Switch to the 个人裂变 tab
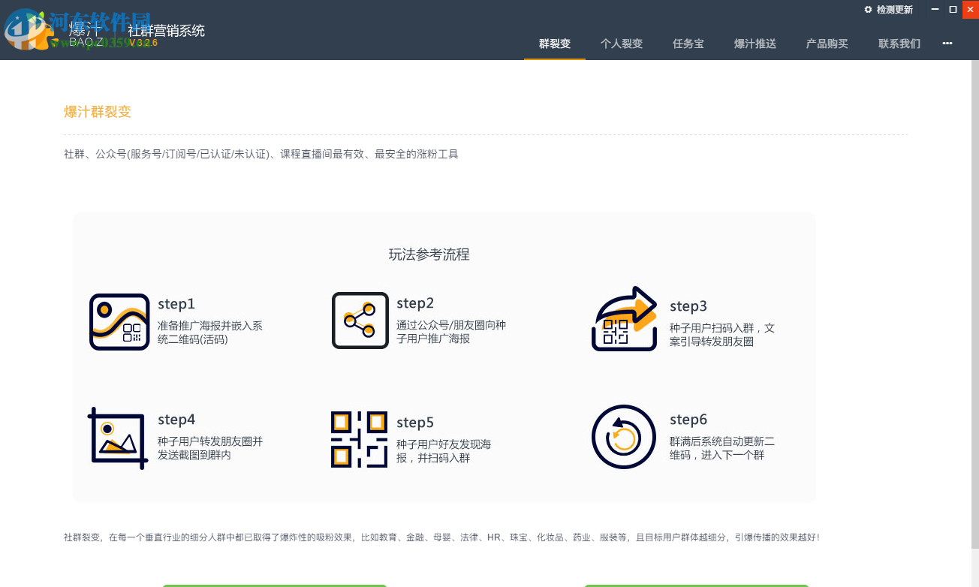Screen dimensions: 979x587 click(622, 44)
